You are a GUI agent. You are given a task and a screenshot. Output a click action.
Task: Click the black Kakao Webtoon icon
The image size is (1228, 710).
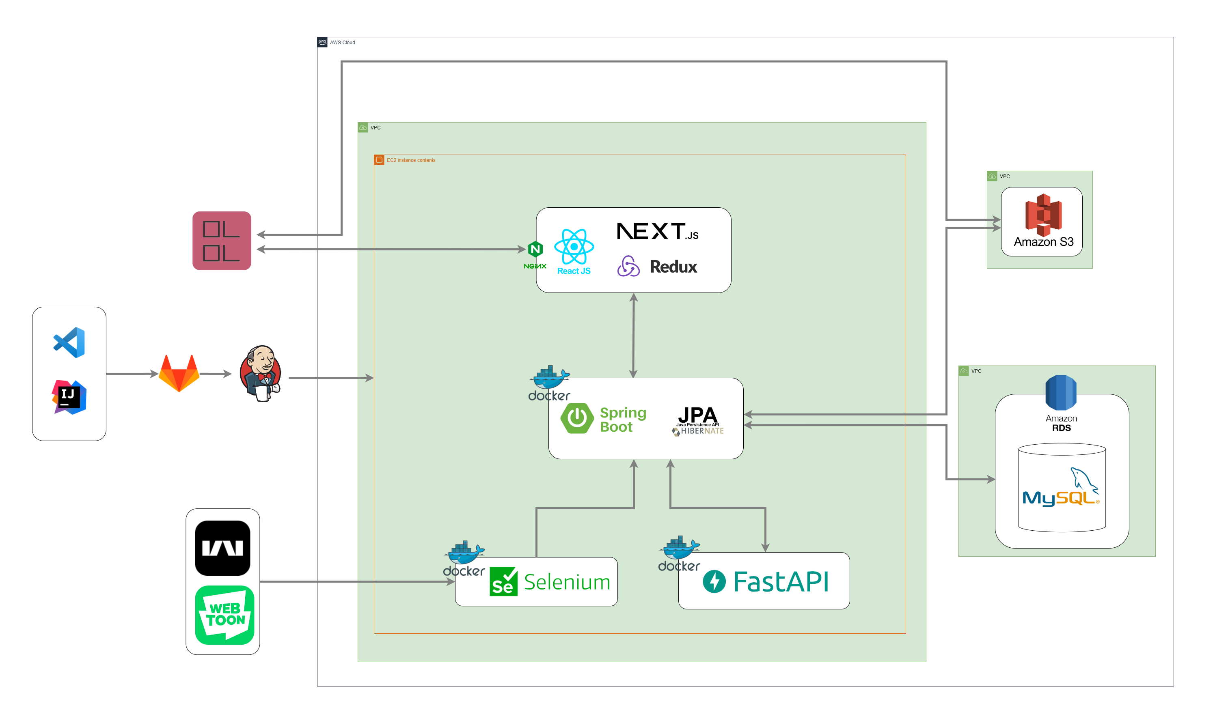(x=223, y=548)
